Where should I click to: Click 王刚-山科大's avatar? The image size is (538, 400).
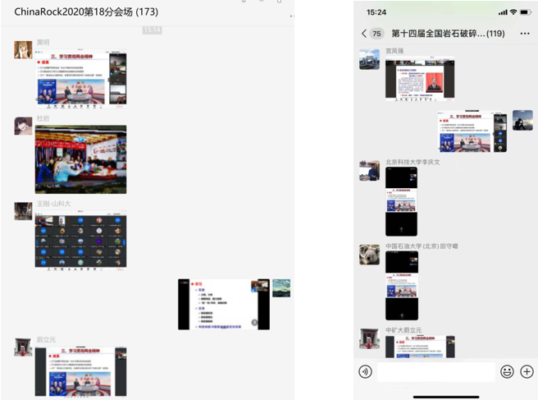(x=23, y=211)
